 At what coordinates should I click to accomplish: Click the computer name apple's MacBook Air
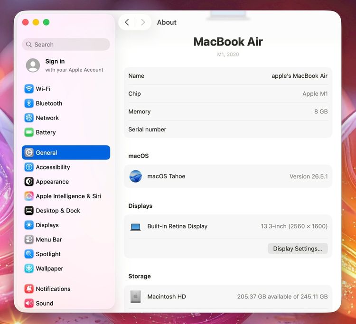click(x=300, y=76)
